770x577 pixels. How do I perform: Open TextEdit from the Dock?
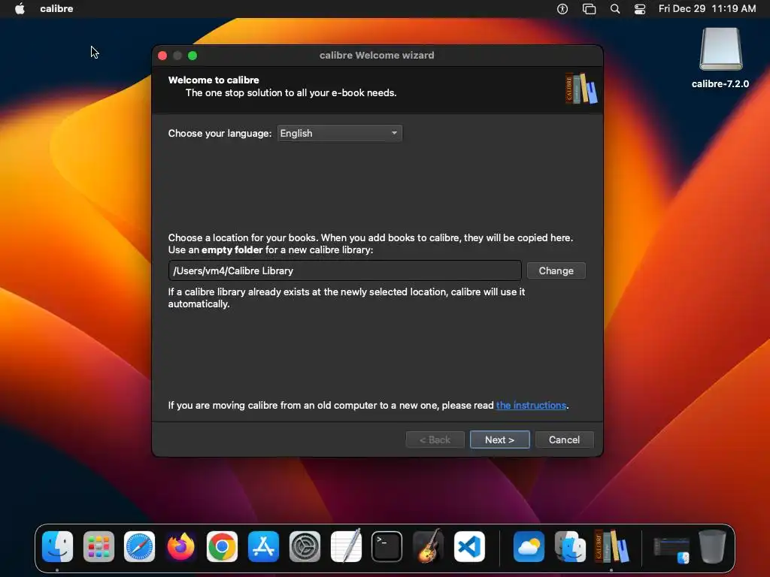pyautogui.click(x=346, y=547)
